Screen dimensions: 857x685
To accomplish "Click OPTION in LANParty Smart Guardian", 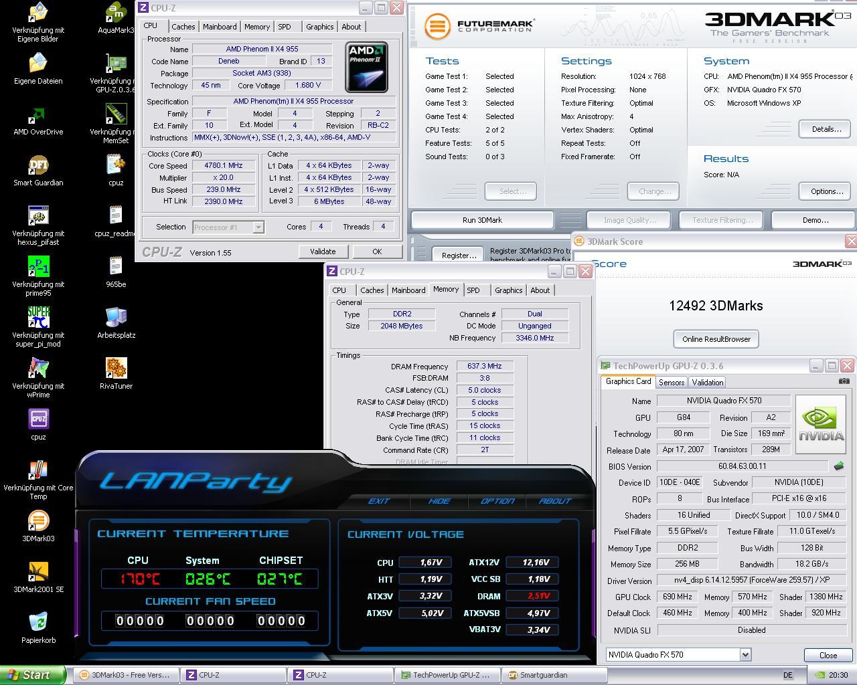I will point(497,501).
